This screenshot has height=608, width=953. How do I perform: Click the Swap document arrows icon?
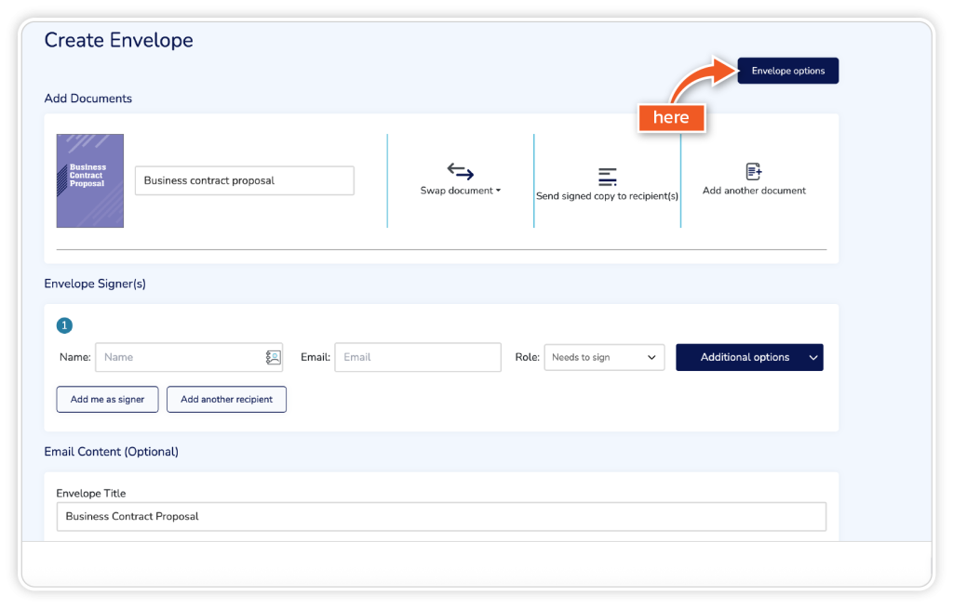[461, 172]
